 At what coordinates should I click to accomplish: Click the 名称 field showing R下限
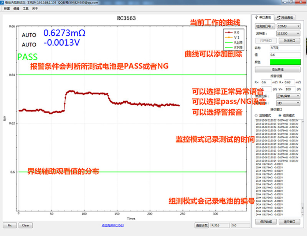pyautogui.click(x=285, y=48)
